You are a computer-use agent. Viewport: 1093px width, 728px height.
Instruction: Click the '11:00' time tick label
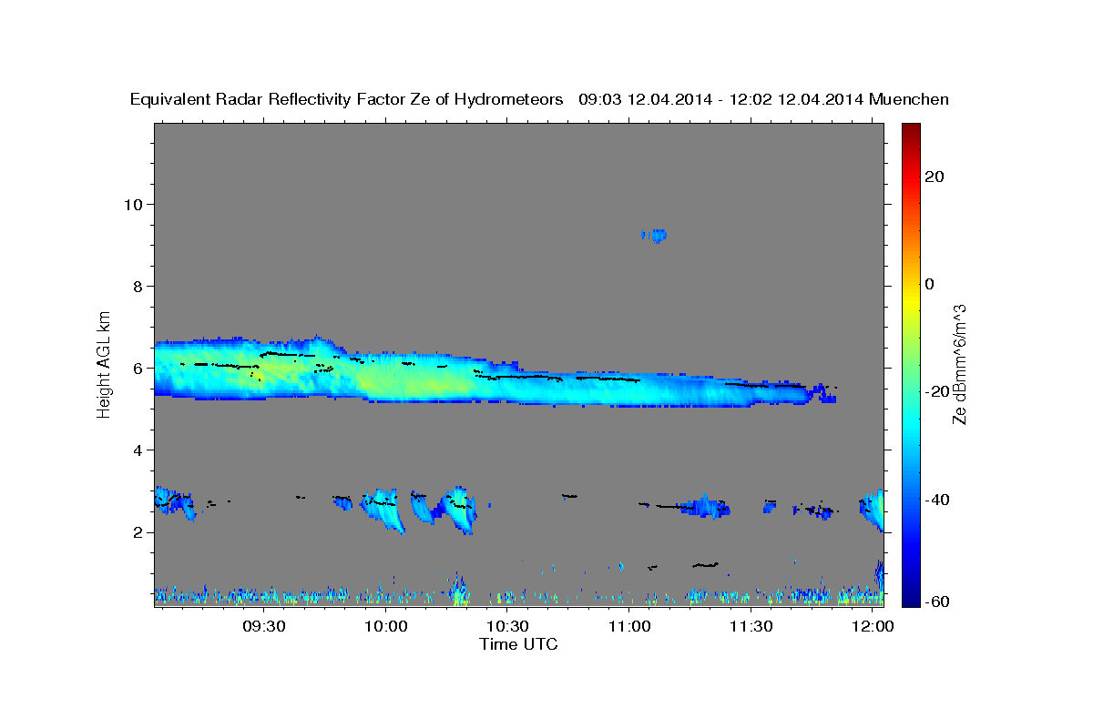(629, 626)
